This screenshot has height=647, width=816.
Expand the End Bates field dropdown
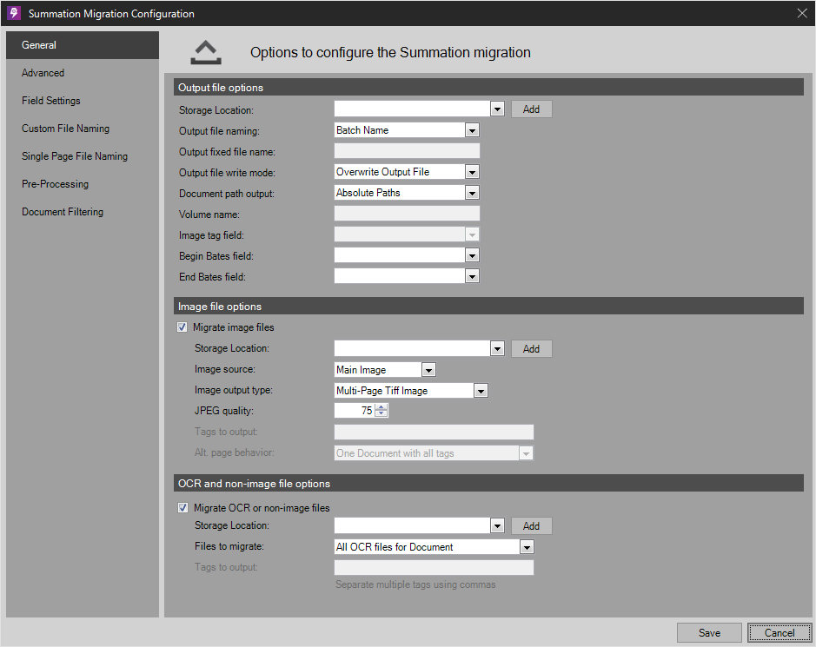click(x=472, y=276)
